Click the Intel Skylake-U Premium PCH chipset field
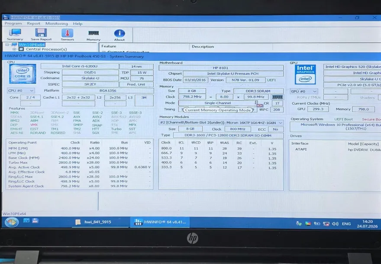This screenshot has height=264, width=381. [x=233, y=73]
